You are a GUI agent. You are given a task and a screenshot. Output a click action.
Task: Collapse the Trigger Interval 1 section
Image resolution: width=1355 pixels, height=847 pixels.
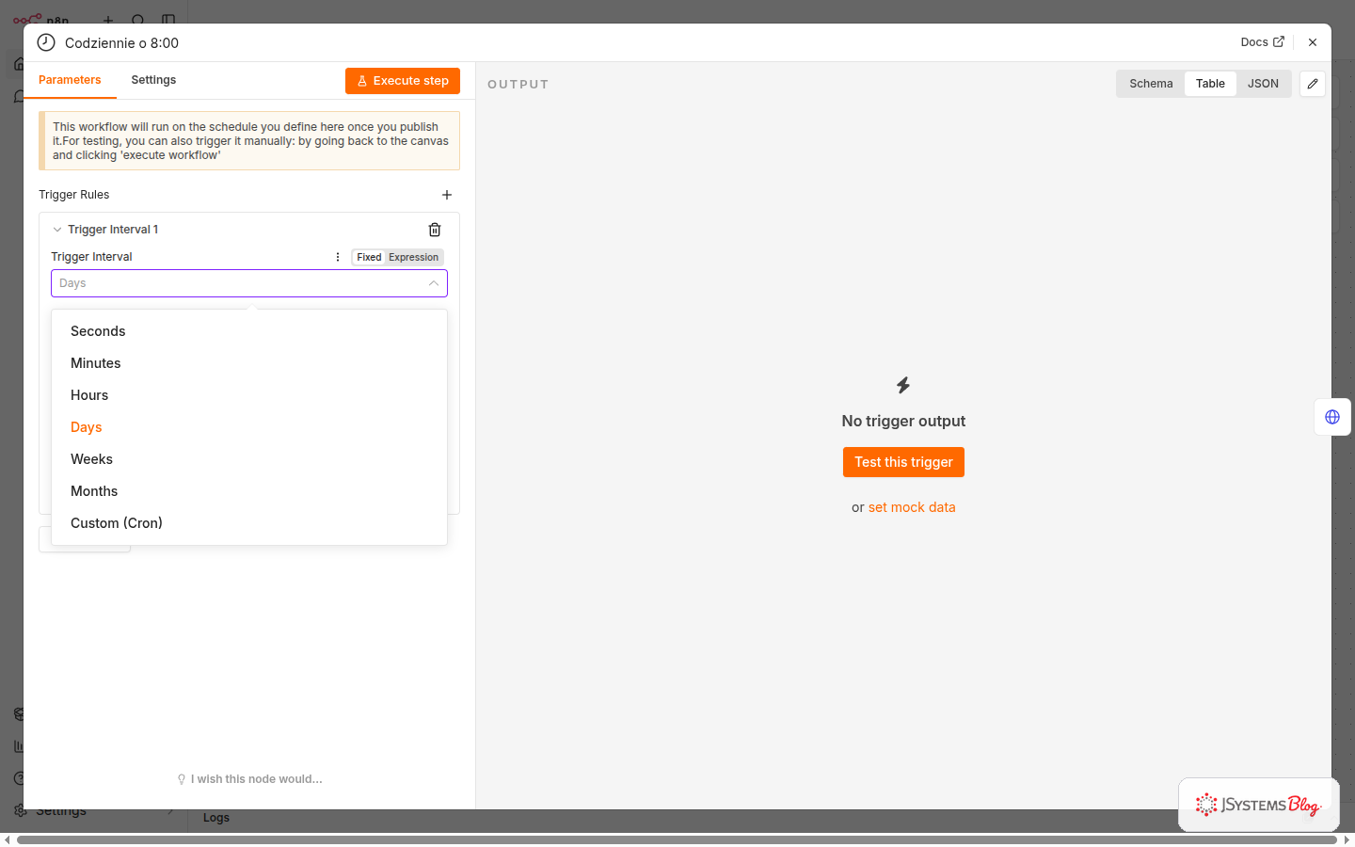tap(57, 230)
